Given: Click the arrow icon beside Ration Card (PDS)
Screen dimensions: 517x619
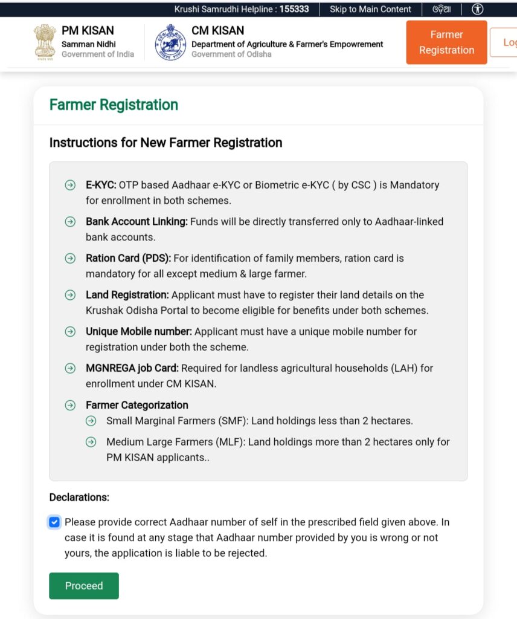Looking at the screenshot, I should coord(70,258).
